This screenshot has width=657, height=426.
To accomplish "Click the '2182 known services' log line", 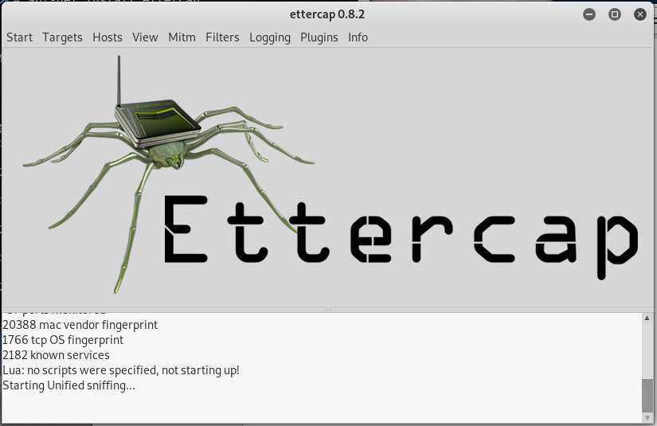I will click(x=56, y=355).
